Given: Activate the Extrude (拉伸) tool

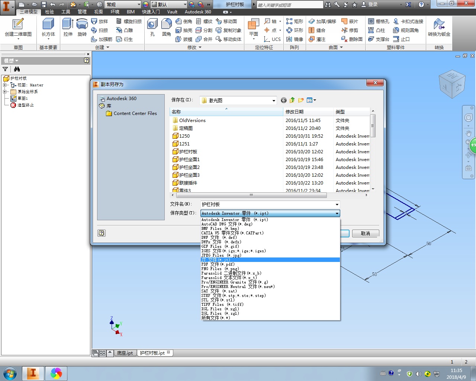Looking at the screenshot, I should pos(68,28).
